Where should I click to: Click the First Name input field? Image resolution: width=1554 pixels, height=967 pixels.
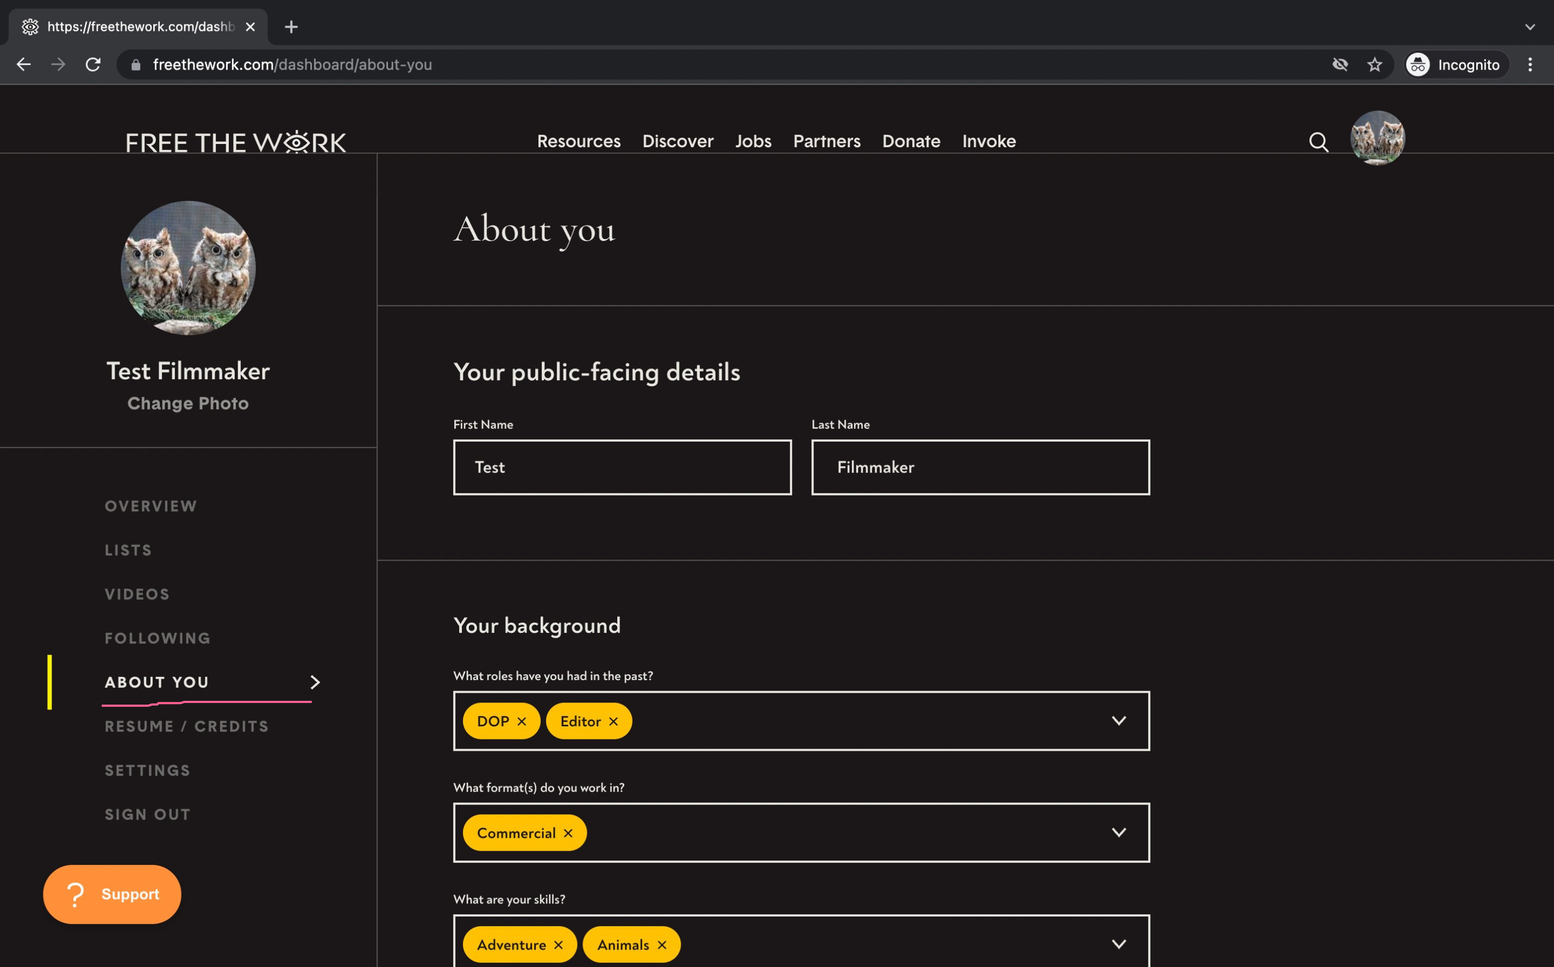point(622,468)
